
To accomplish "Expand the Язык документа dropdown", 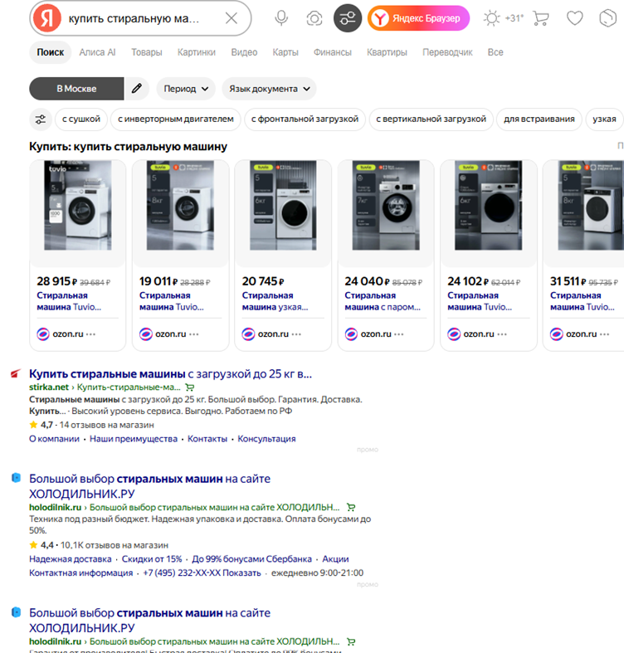I will [269, 89].
